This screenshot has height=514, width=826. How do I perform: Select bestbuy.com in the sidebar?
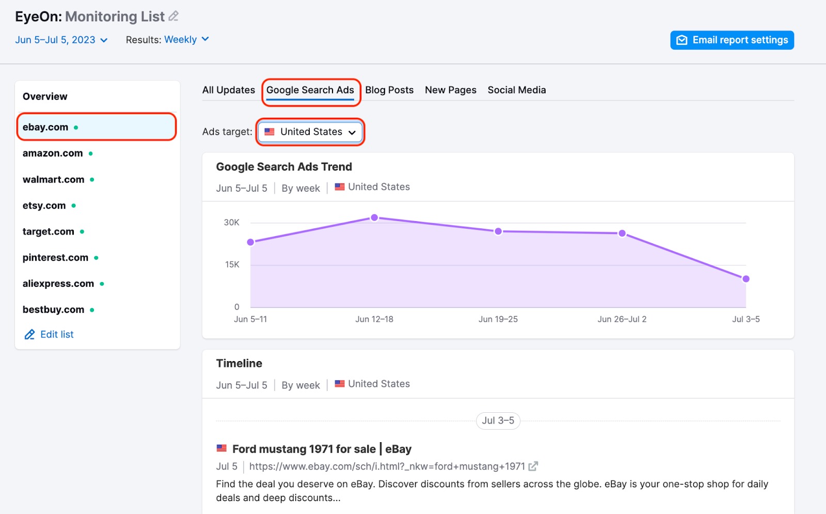(53, 310)
